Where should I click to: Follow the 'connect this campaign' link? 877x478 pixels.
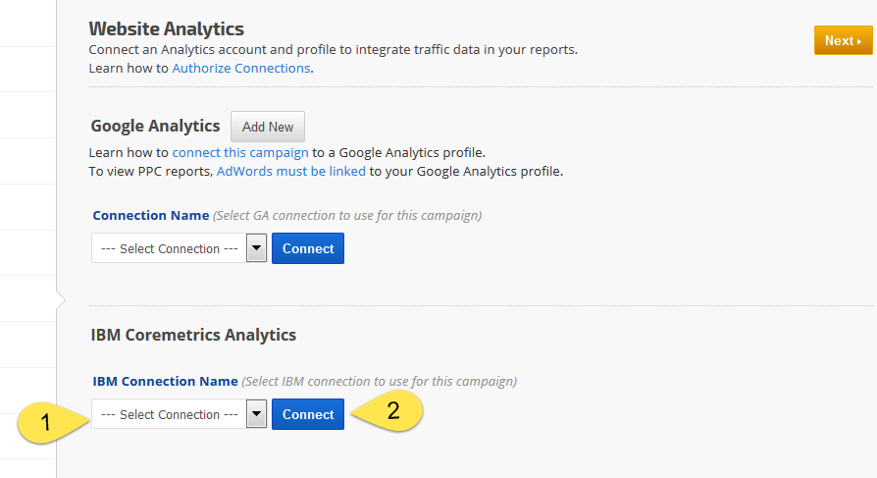coord(240,153)
